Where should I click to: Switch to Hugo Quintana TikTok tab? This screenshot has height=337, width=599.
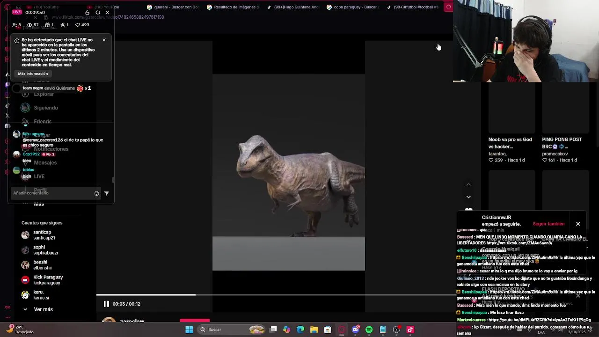click(293, 7)
